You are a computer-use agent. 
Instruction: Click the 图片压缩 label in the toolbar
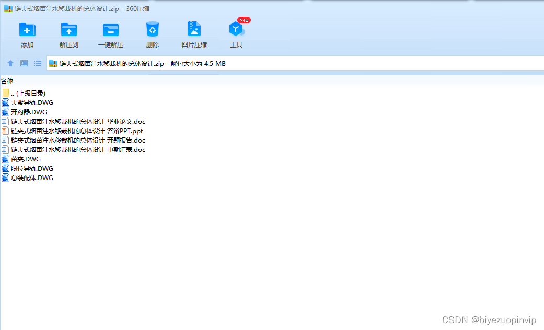(x=194, y=45)
